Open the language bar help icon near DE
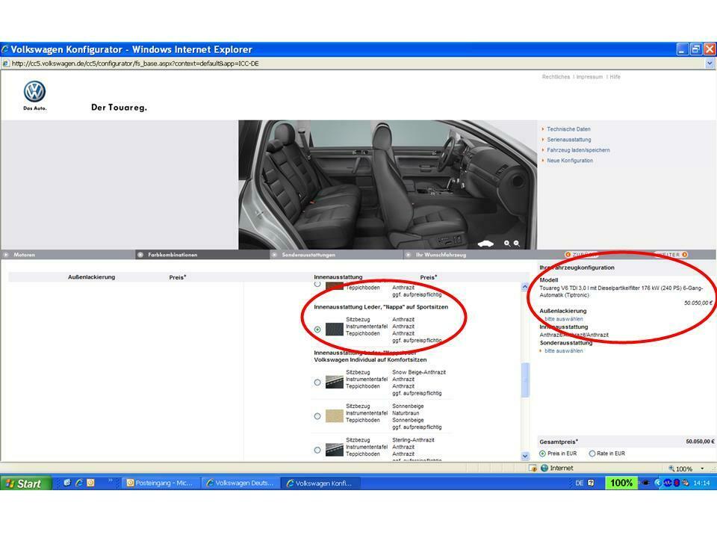The width and height of the screenshot is (717, 538). [x=590, y=483]
